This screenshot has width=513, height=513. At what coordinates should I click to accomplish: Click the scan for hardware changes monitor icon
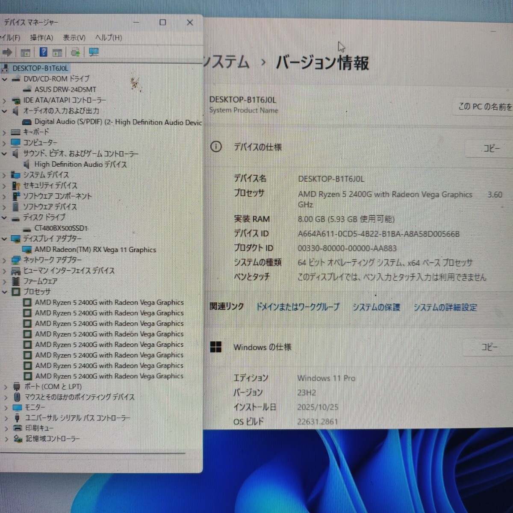[94, 52]
